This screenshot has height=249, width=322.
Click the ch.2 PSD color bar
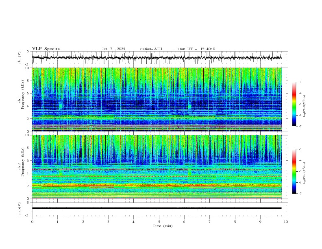[294, 171]
